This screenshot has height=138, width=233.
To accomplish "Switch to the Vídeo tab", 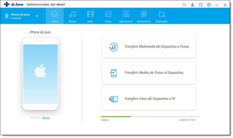I will click(x=90, y=16).
